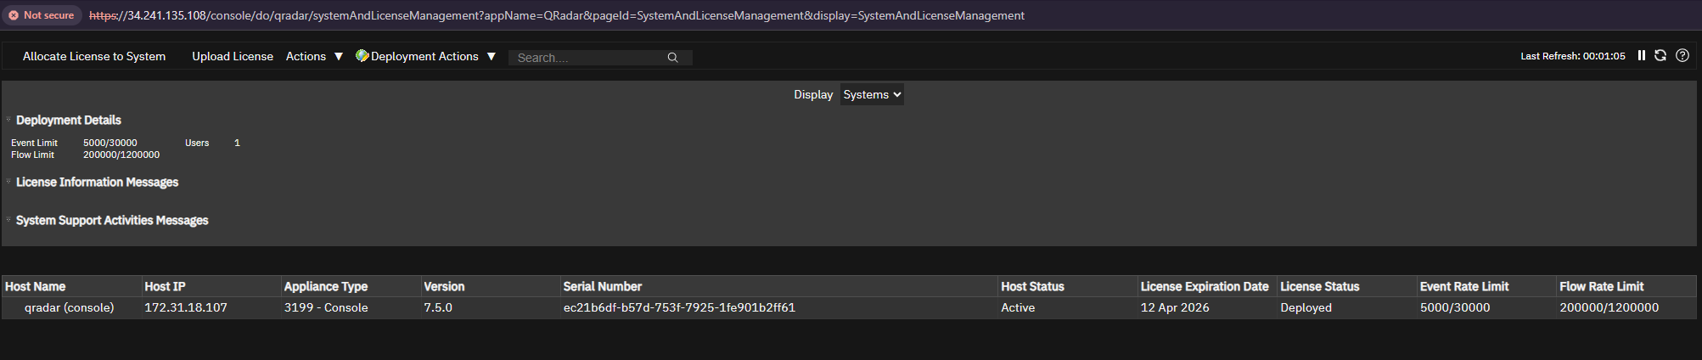Click the refresh icon
1702x360 pixels.
pos(1660,55)
